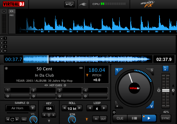Click the track info icon beside 50 Cent

click(6, 68)
